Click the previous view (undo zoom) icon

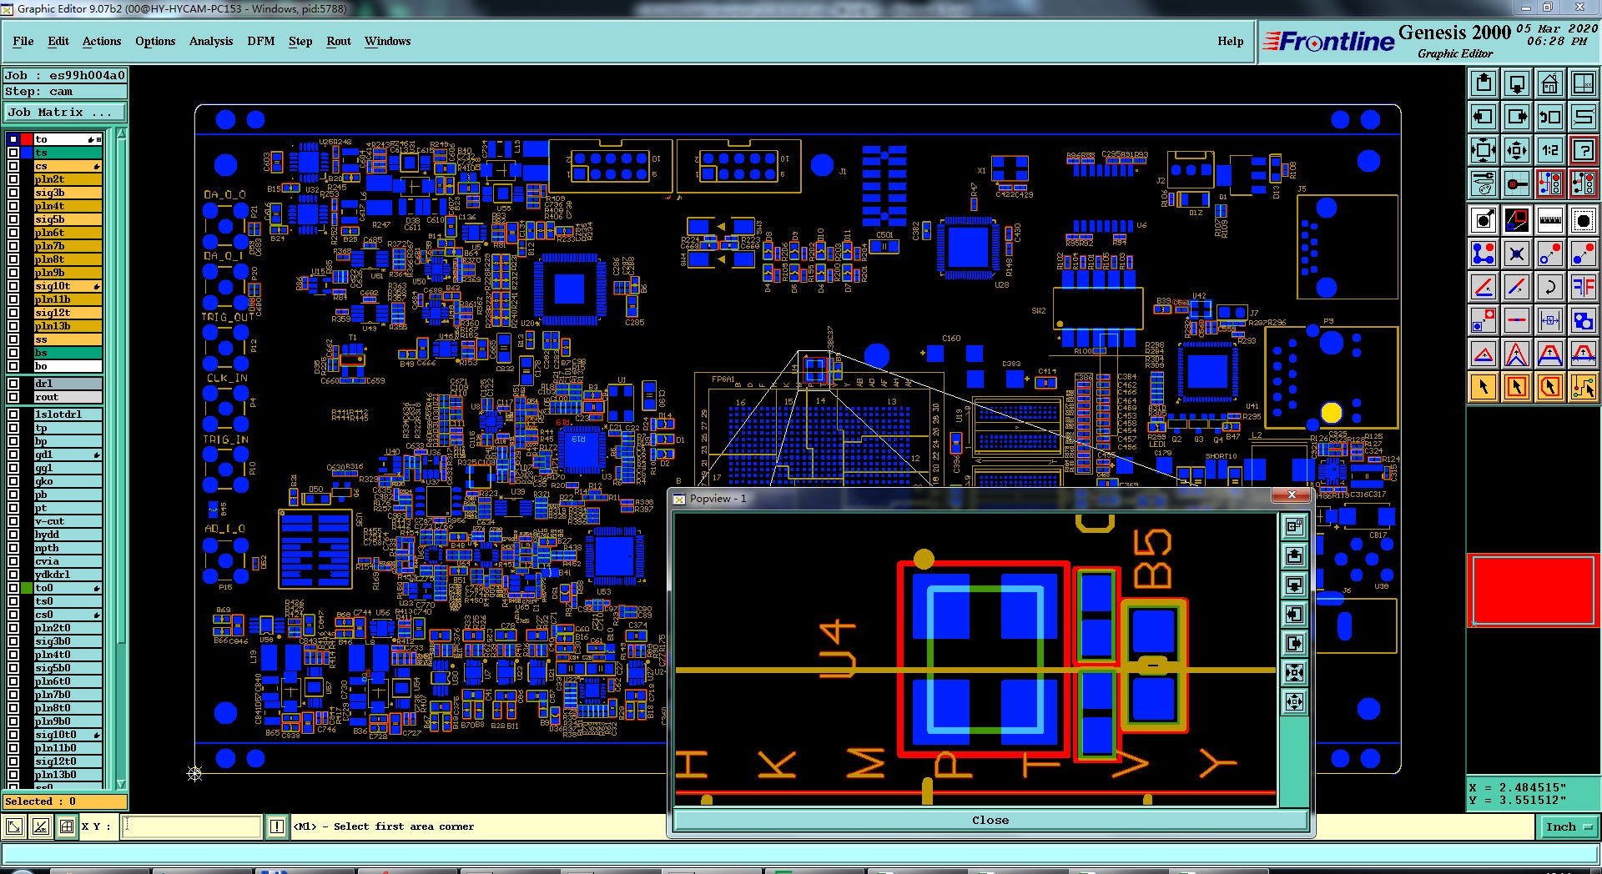1549,117
